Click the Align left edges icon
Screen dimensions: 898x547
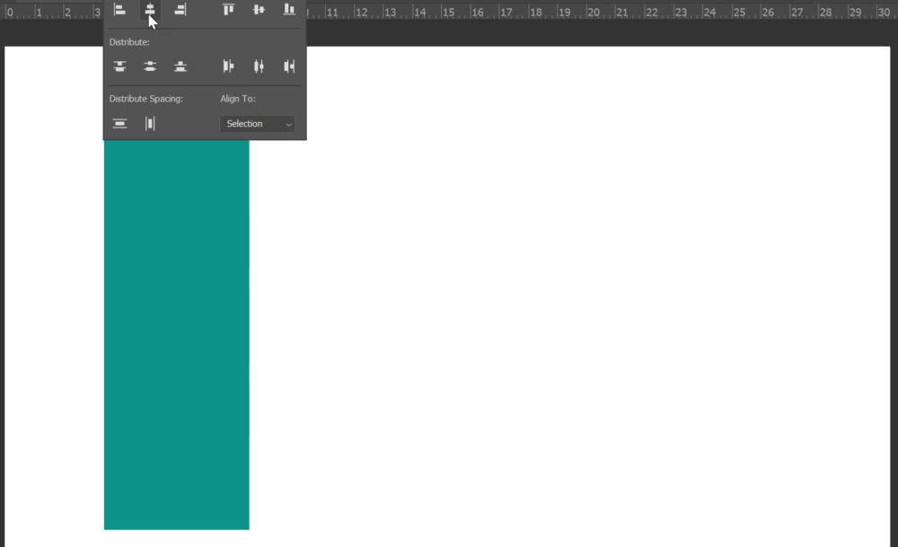tap(119, 10)
